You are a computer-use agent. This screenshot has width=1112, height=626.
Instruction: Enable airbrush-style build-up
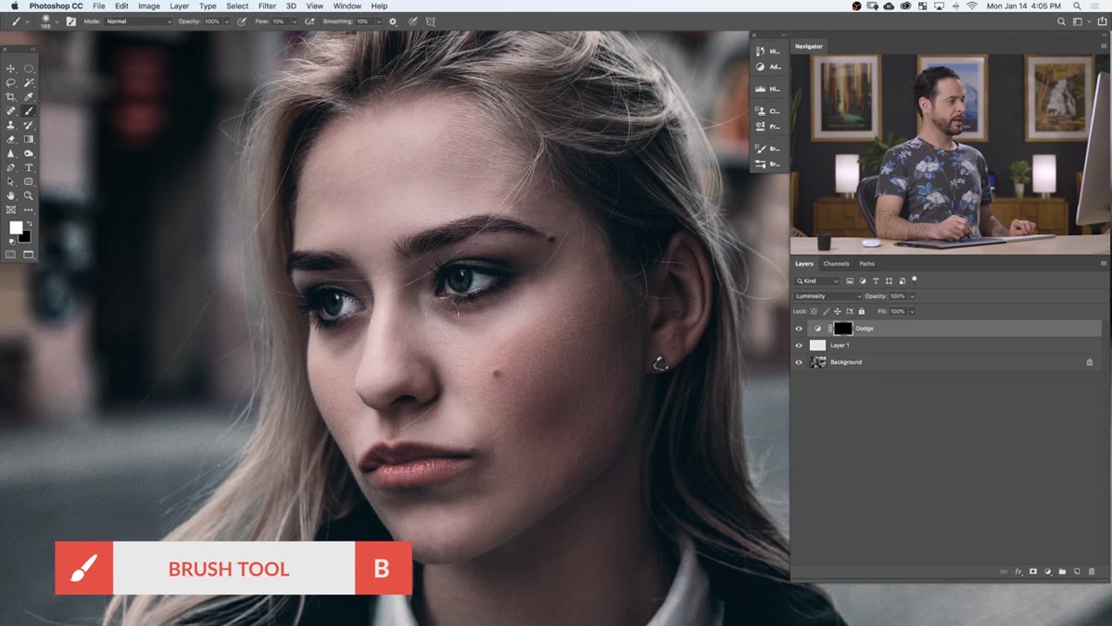310,21
